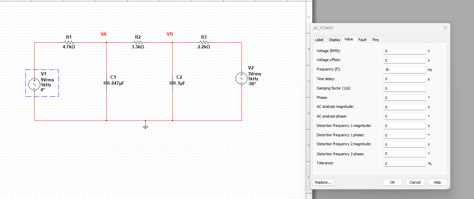Click the Tolerance input field
474x199 pixels.
tap(404, 163)
